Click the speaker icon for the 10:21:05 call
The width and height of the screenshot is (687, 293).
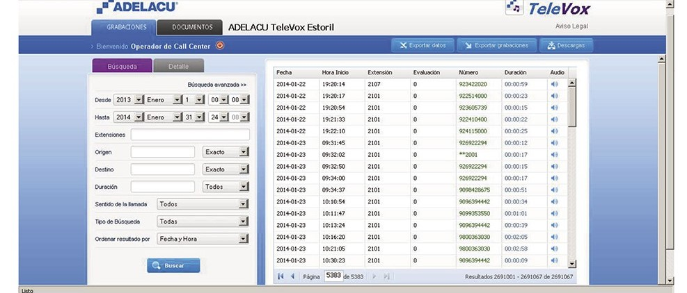[554, 249]
